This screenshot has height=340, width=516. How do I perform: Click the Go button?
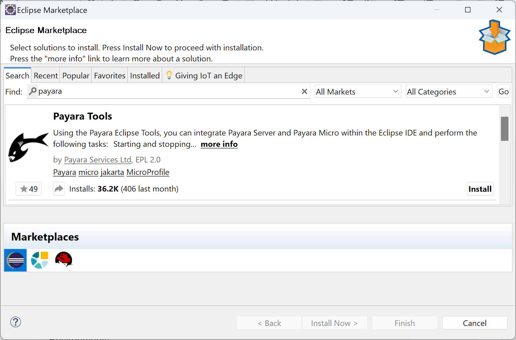[503, 92]
